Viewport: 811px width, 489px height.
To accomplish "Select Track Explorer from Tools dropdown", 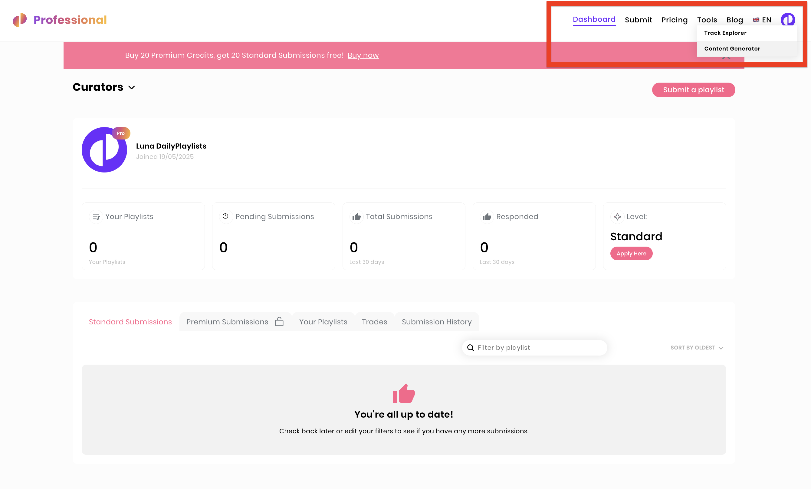I will (x=747, y=33).
